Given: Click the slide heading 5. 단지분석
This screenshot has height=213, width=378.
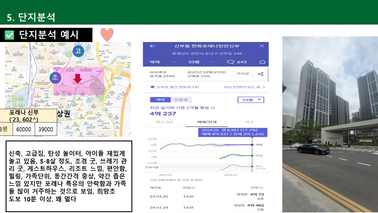Looking at the screenshot, I should point(31,17).
